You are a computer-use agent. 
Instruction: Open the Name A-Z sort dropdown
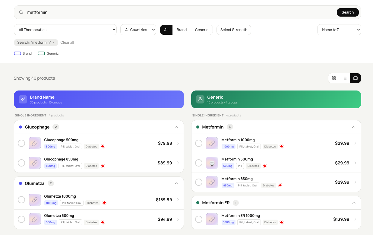pyautogui.click(x=339, y=30)
